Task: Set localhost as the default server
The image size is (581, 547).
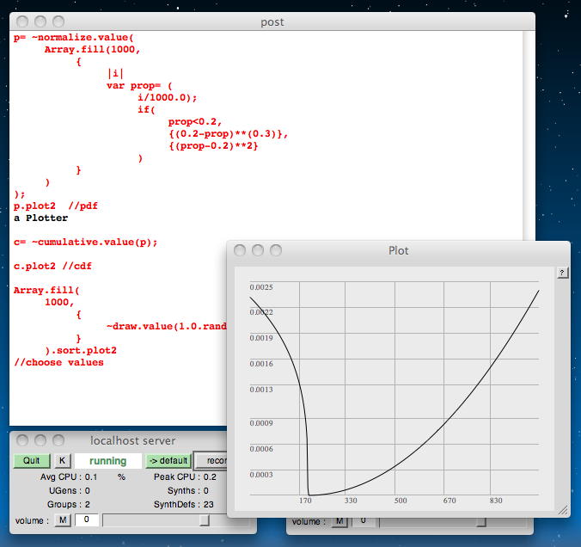Action: click(168, 461)
